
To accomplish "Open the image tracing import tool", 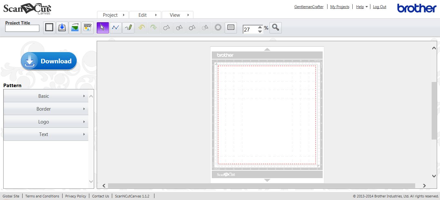I will [x=75, y=28].
